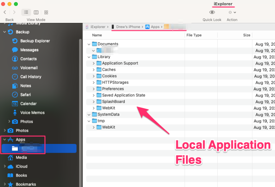
Task: Sort by Size column header
Action: (x=247, y=35)
